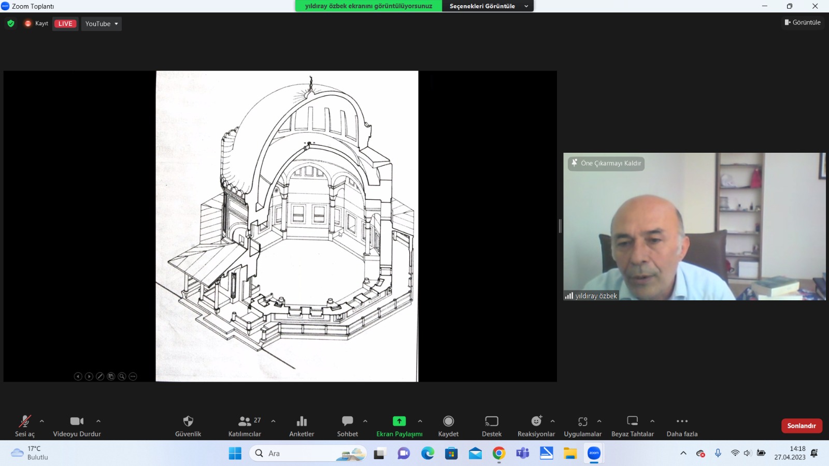Click the next slide arrow in slideshow
The width and height of the screenshot is (829, 466).
pyautogui.click(x=89, y=376)
